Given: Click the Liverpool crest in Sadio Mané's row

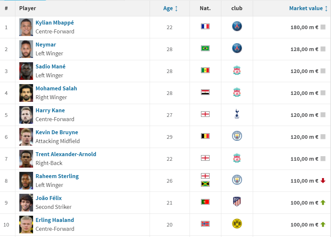Looking at the screenshot, I should [x=237, y=70].
